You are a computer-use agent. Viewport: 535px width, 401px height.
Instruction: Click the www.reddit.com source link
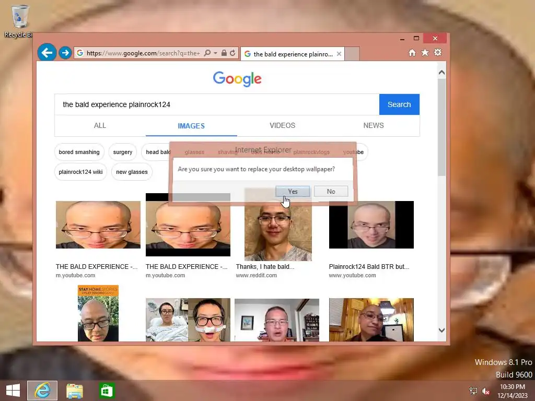coord(256,275)
